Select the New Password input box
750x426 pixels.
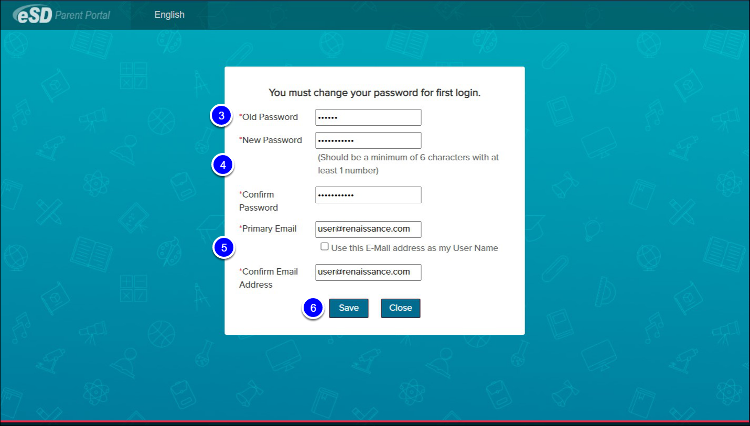point(368,140)
